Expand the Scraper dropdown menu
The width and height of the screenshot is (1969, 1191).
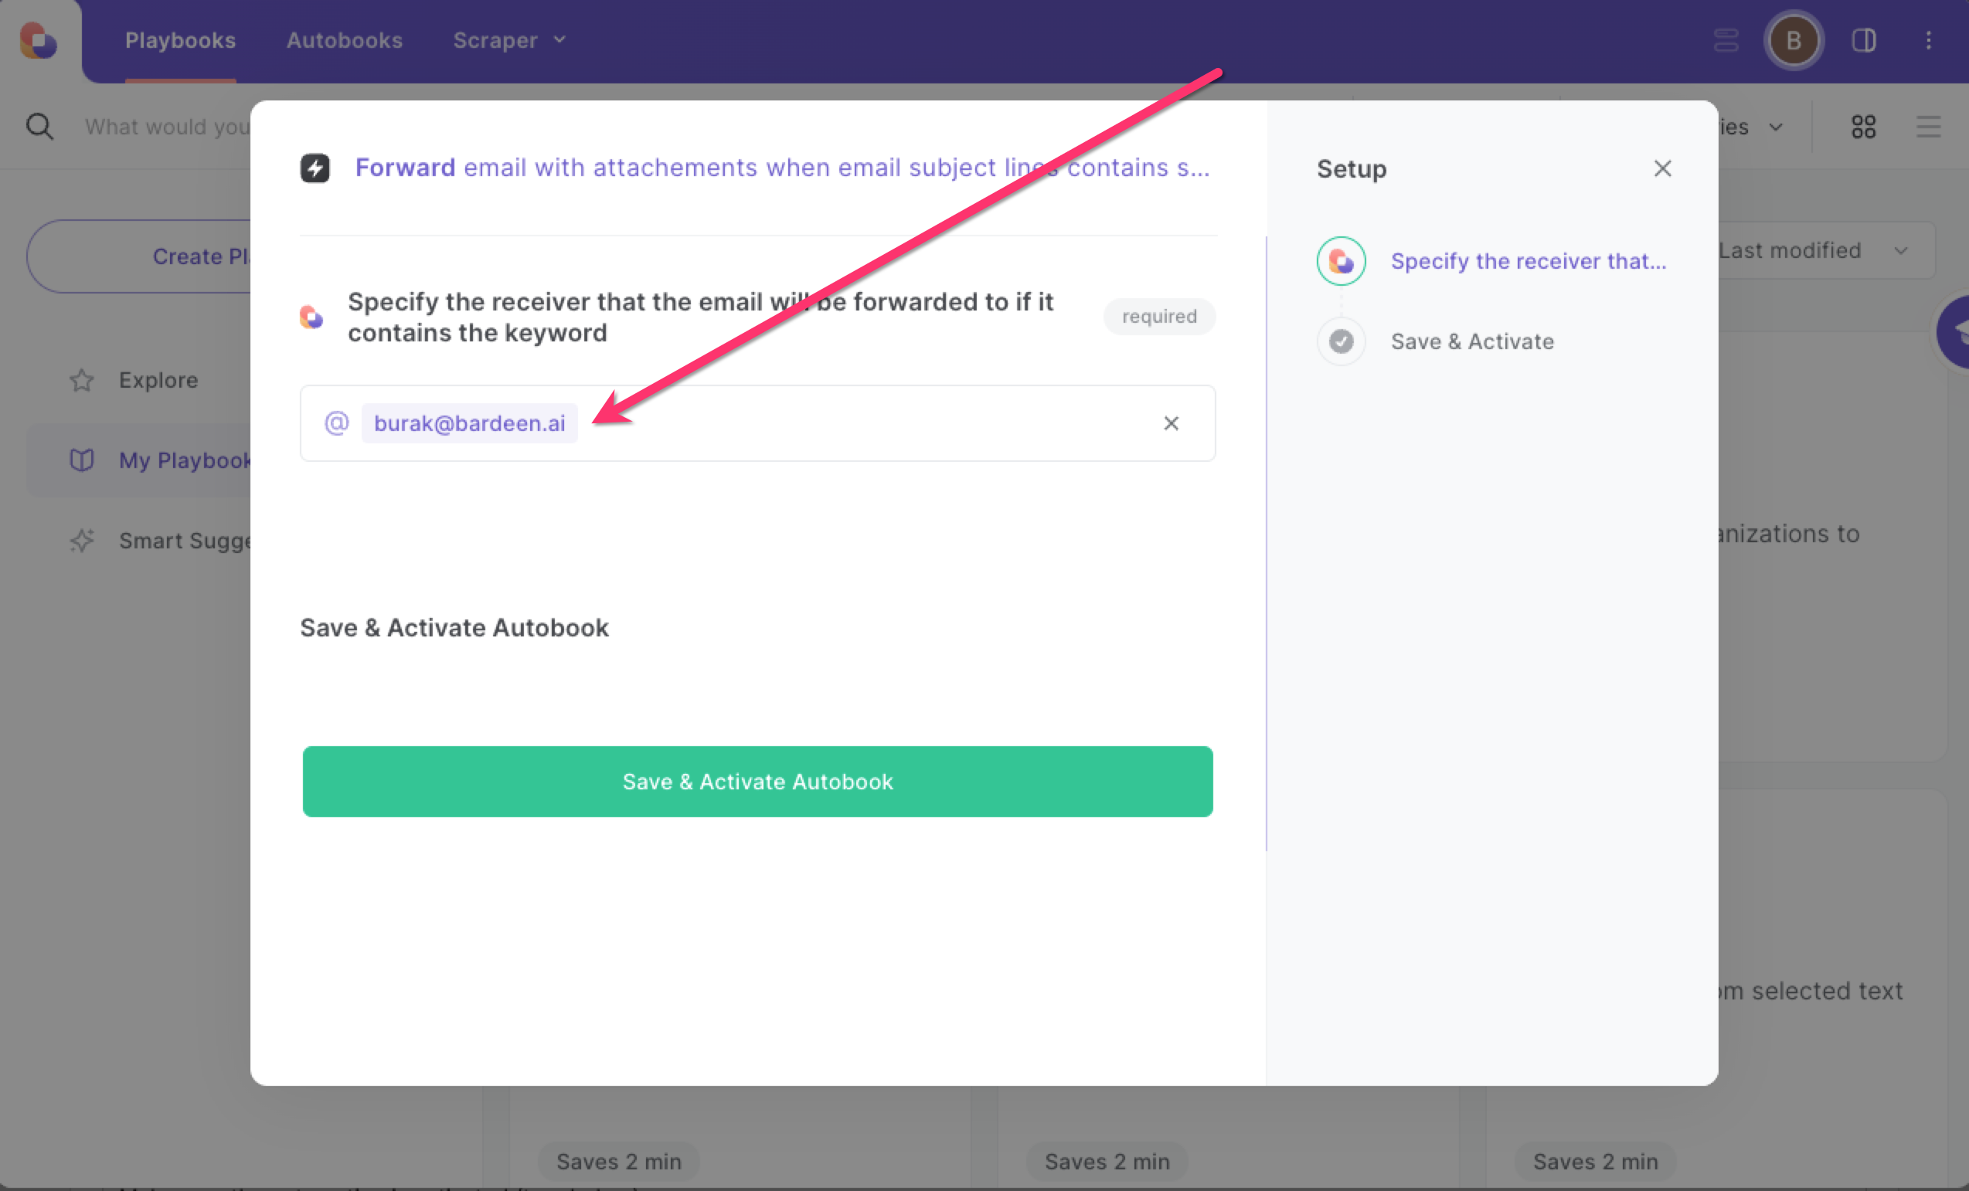[x=510, y=40]
